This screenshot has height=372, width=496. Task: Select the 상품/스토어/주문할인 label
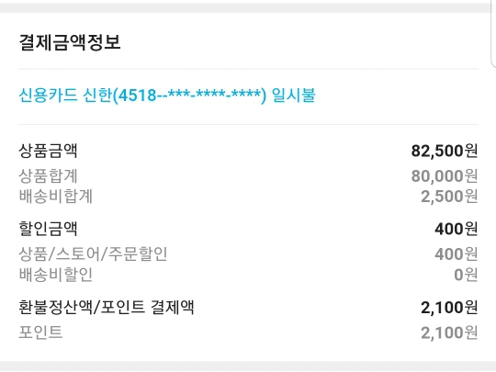click(x=93, y=254)
